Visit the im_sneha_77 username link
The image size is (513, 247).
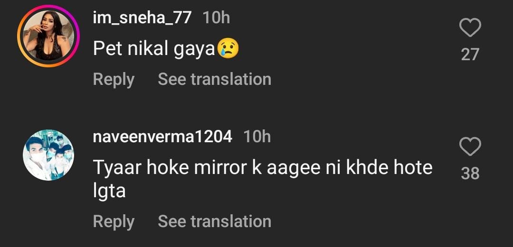point(142,18)
